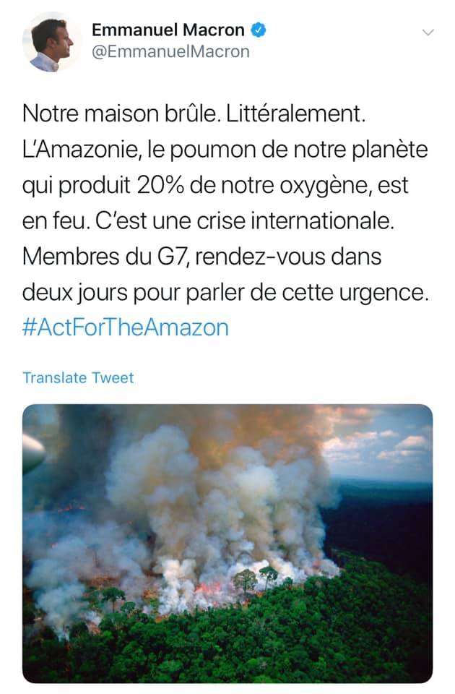Expand the tweet options chevron
Viewport: 455px width, 694px height.
tap(428, 33)
